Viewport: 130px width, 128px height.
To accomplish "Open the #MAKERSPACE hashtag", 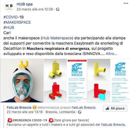I will 17,22.
